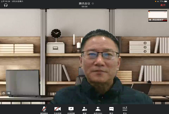
Task: Check the battery status icon
Action: 166,1
